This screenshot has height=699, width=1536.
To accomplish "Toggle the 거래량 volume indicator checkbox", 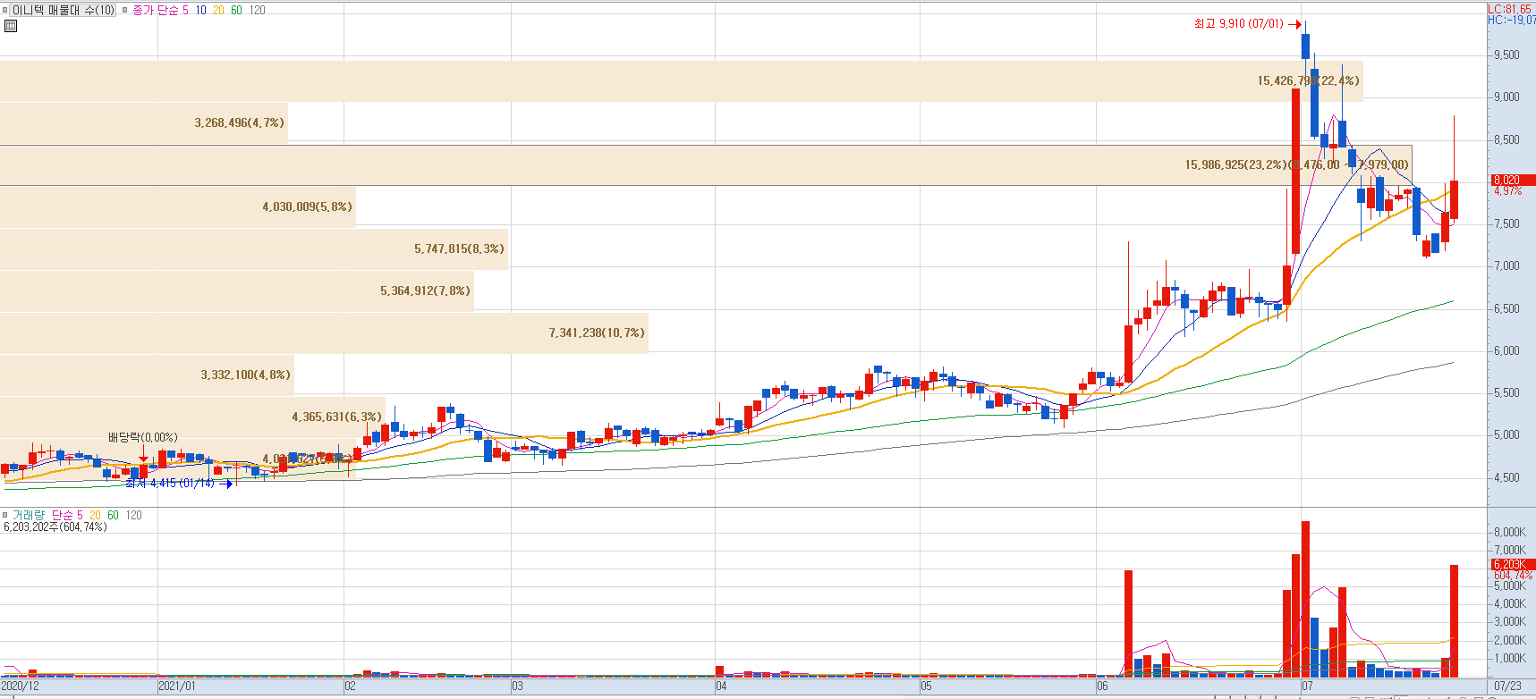I will [5, 515].
